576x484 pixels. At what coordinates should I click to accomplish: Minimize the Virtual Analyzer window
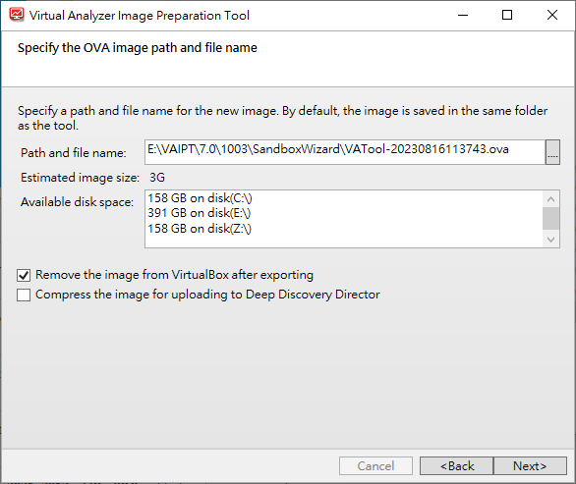[463, 15]
